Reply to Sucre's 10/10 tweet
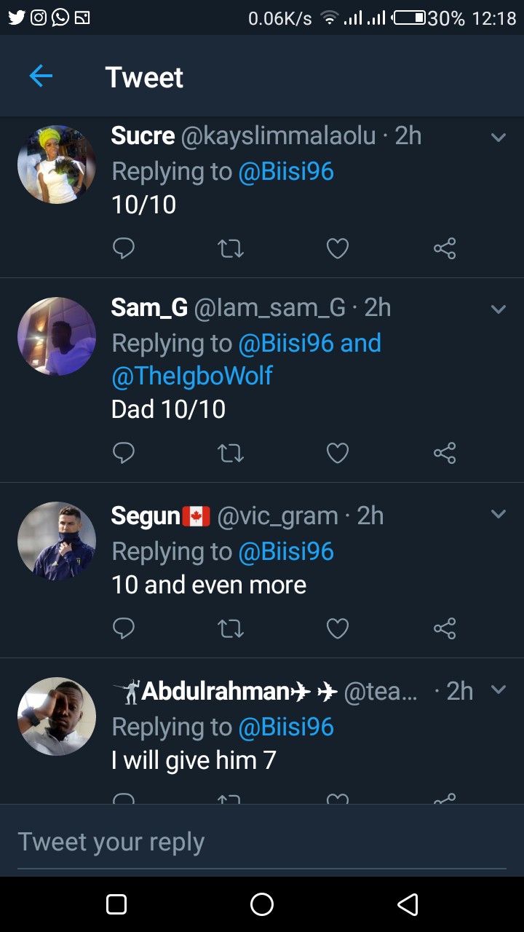 pos(124,249)
